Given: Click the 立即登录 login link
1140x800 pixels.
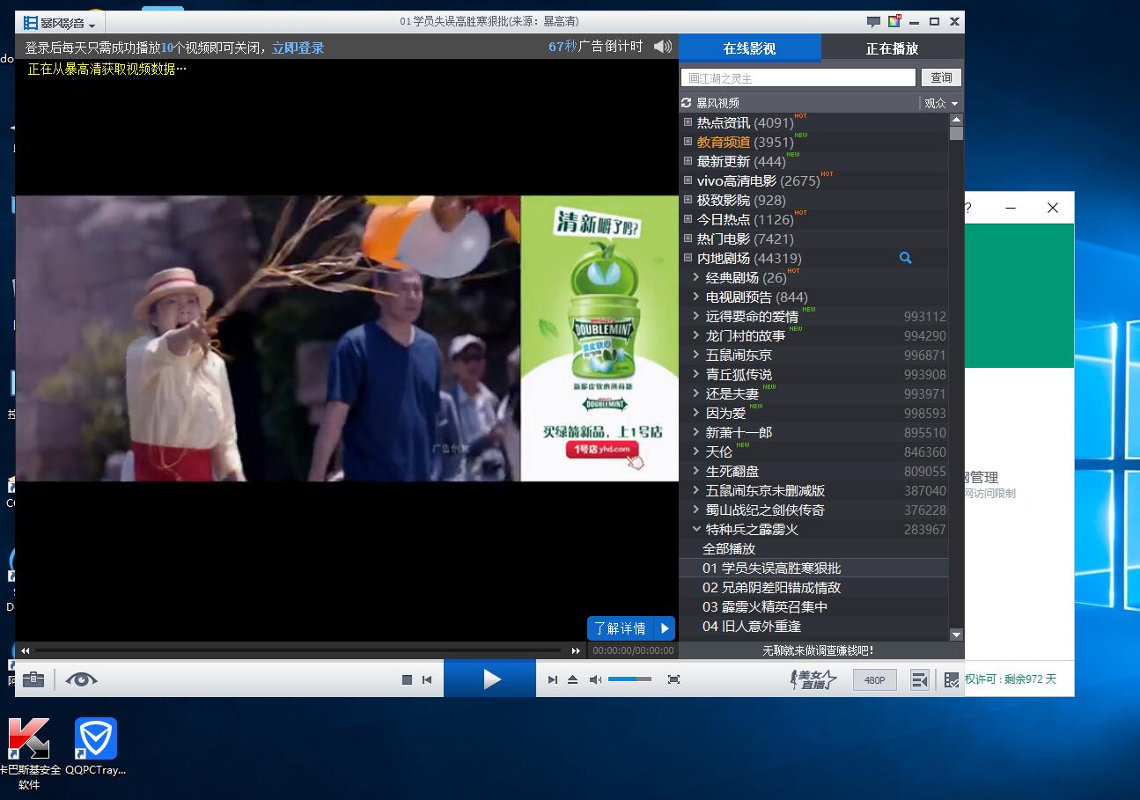Looking at the screenshot, I should tap(298, 48).
